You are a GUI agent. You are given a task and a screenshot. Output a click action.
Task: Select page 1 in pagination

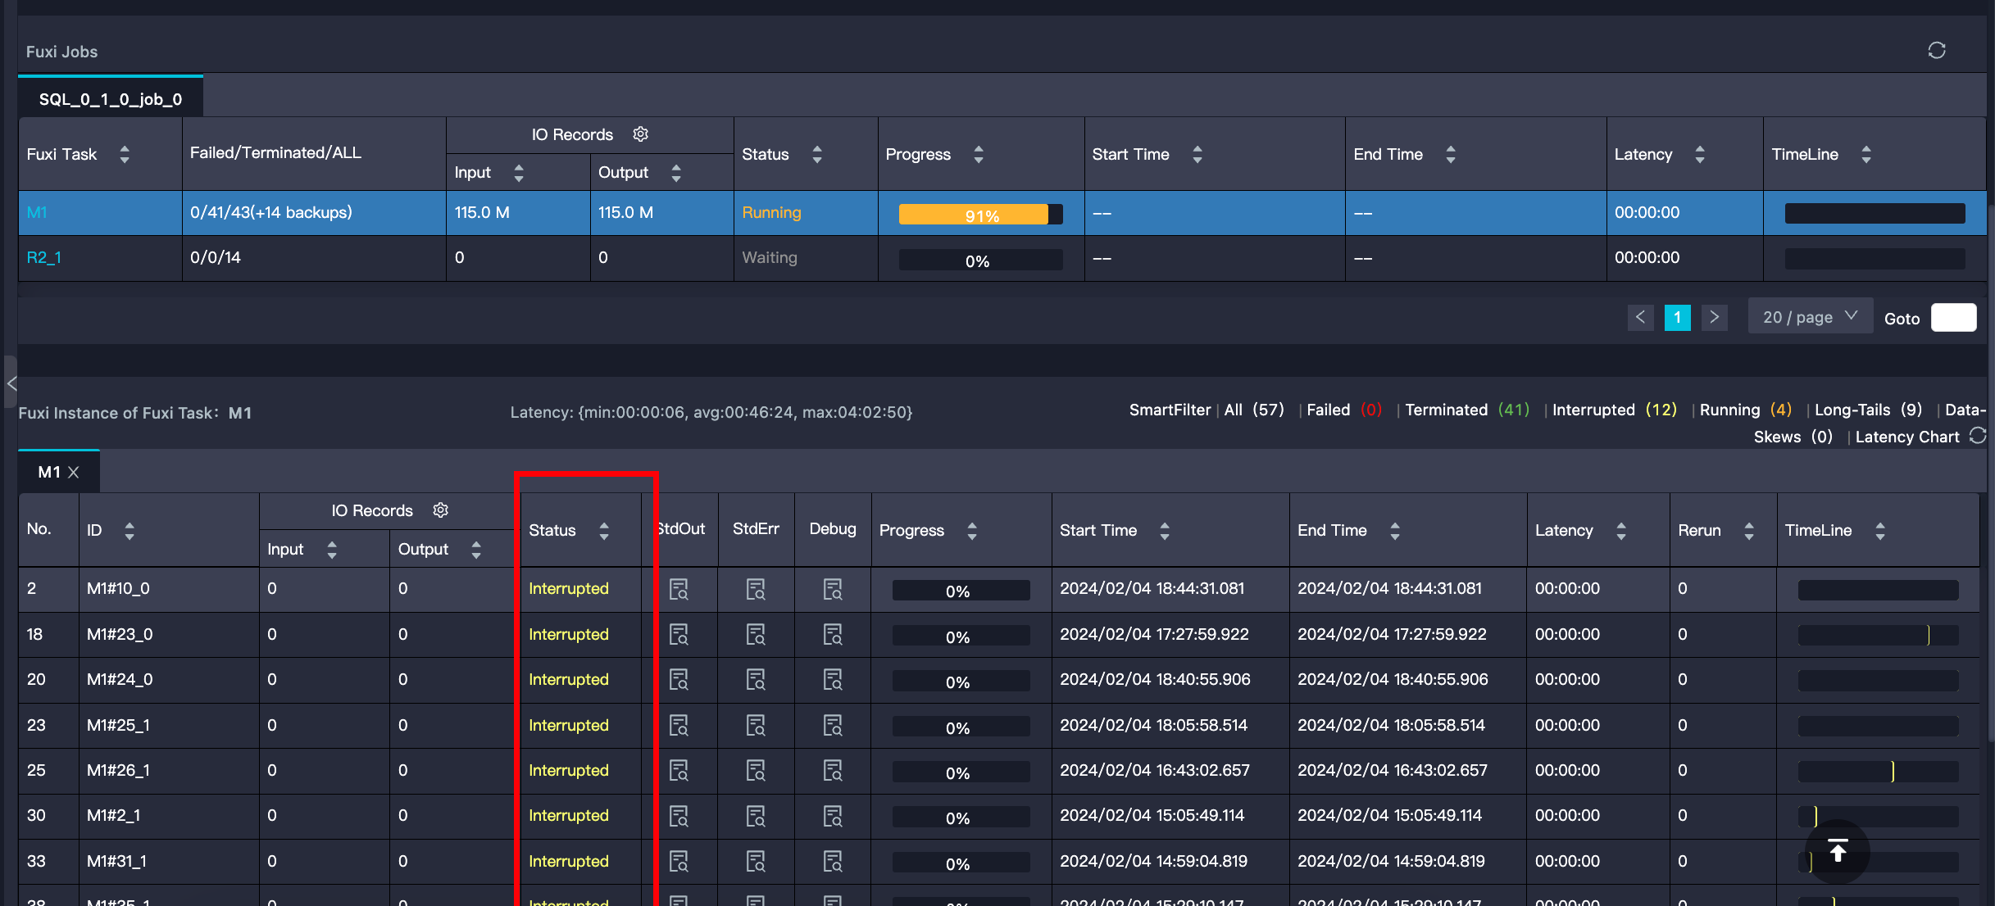click(1677, 317)
